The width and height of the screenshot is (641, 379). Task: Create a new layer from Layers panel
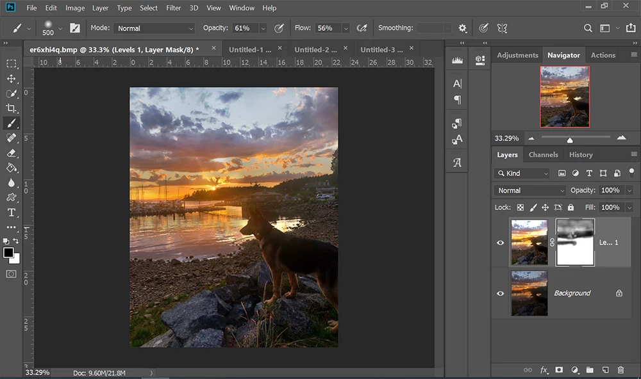(604, 370)
